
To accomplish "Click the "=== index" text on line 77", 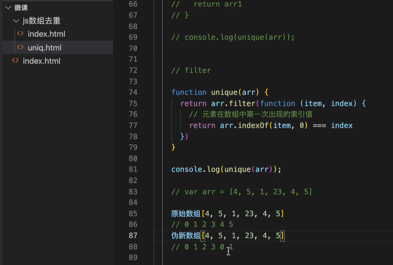I will (333, 125).
